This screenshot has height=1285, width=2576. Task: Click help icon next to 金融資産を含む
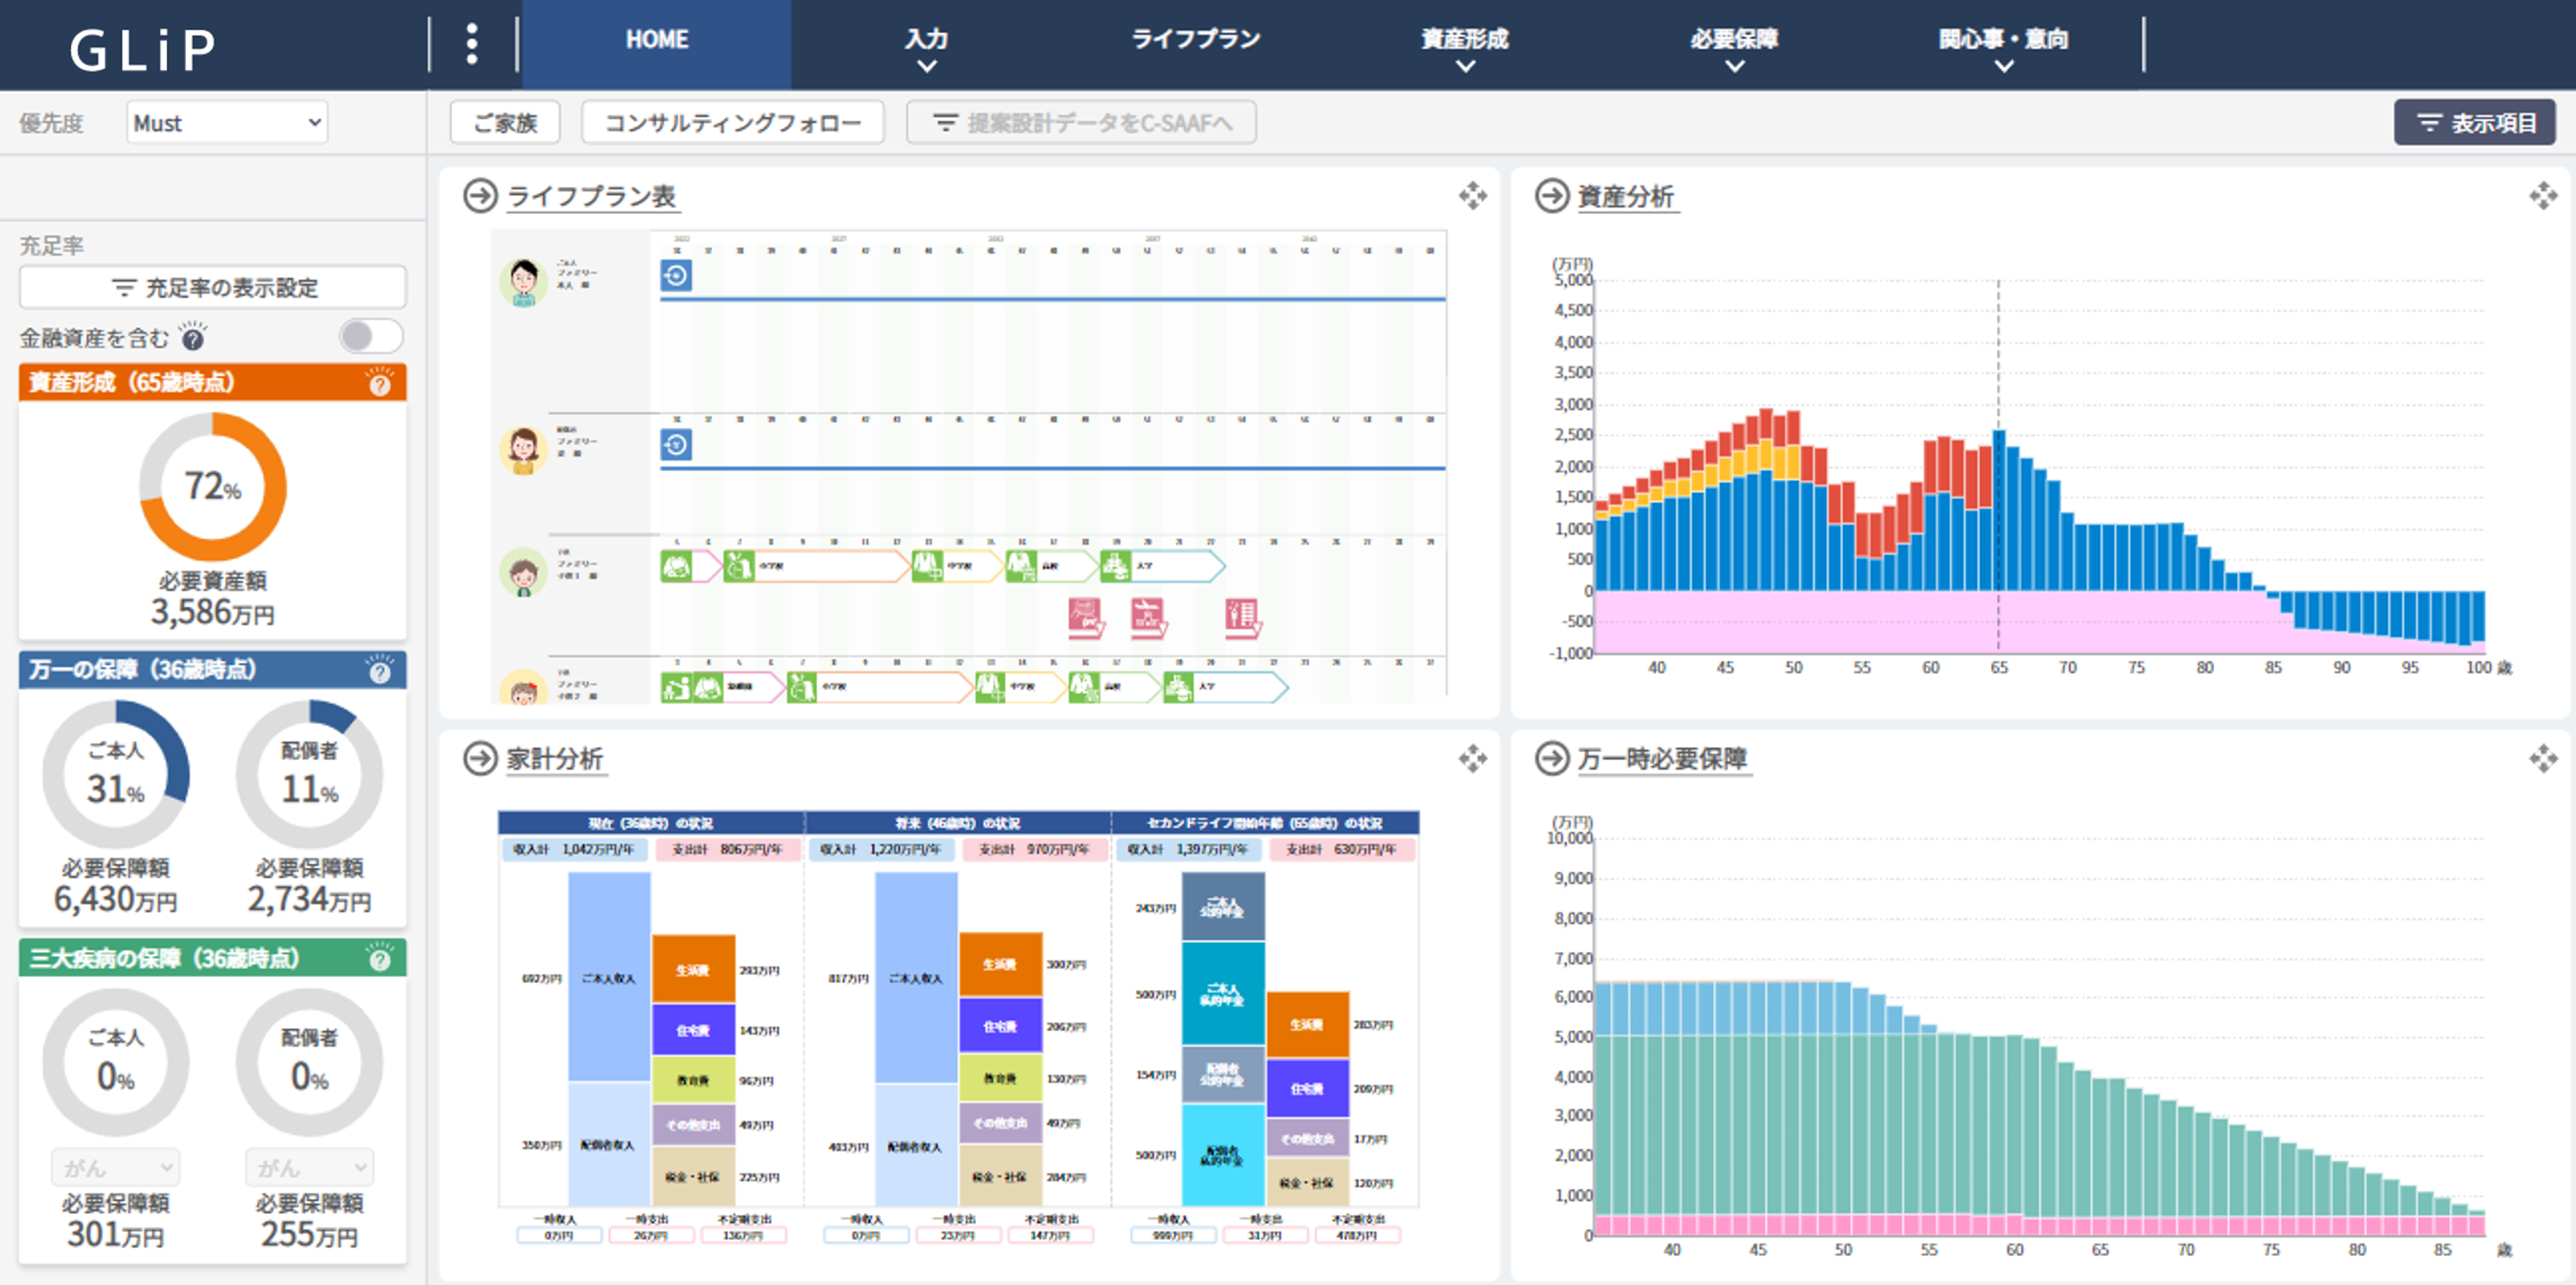tap(193, 338)
